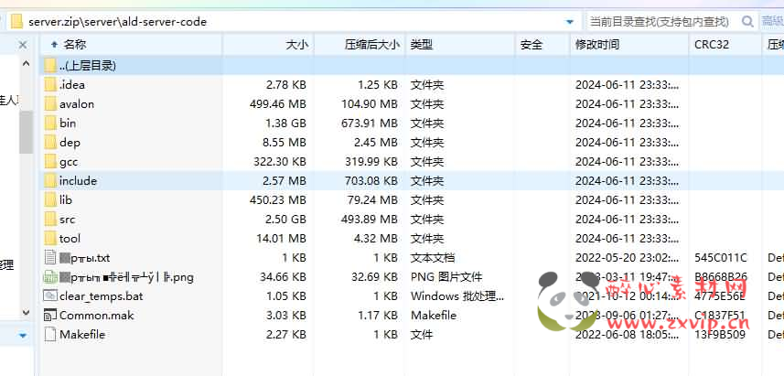The image size is (784, 376).
Task: Click the 2022-06-08 18:05 modified date
Action: tap(627, 335)
